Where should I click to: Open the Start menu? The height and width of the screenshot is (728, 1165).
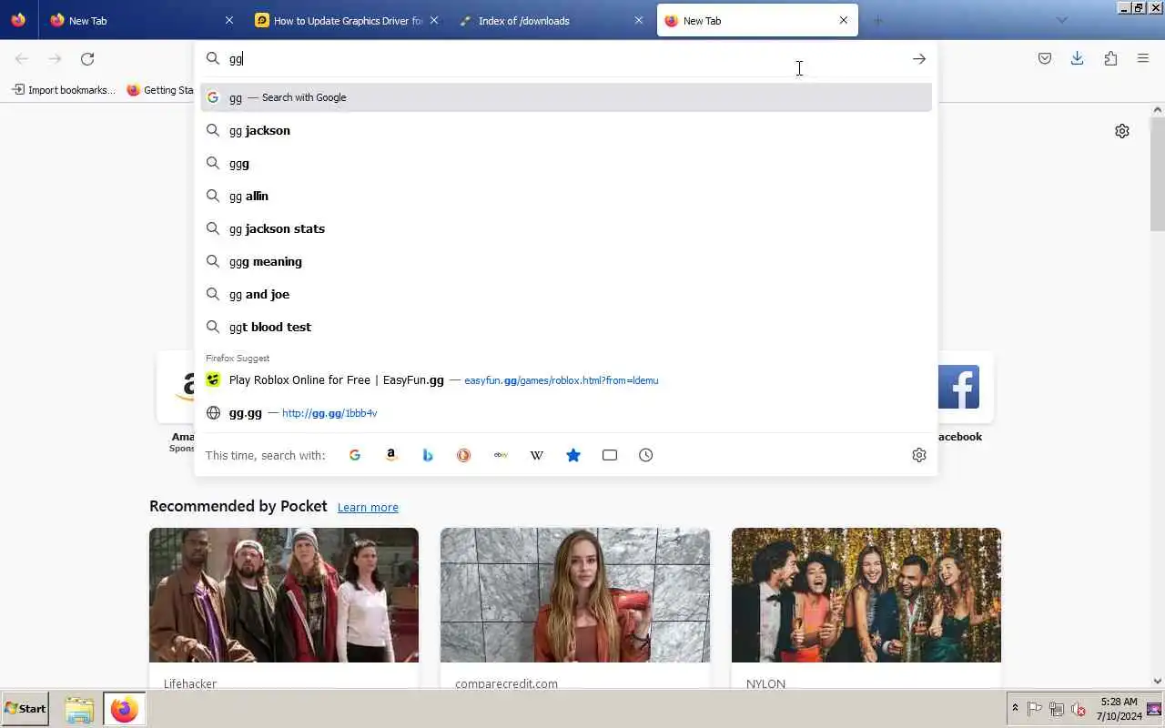coord(25,709)
